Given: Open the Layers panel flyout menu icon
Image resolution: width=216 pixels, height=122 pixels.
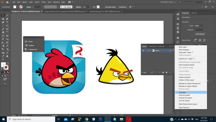Looking at the screenshot, I should tap(173, 46).
